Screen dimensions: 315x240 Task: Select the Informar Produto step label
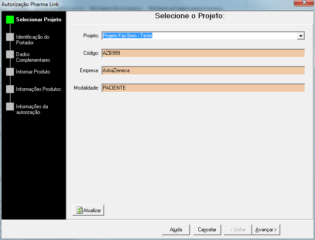point(33,72)
